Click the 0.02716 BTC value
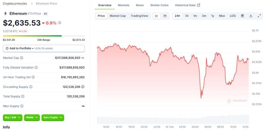 click(10, 31)
